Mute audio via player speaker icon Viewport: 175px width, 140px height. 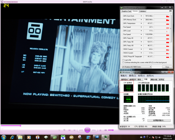click(x=105, y=130)
